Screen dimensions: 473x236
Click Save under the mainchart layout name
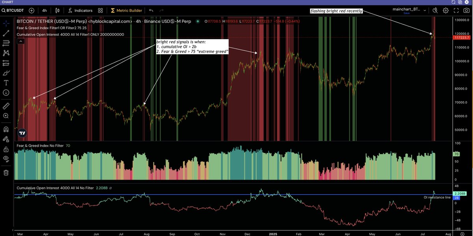(406, 13)
